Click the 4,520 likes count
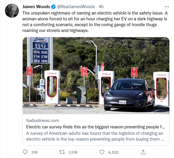The height and width of the screenshot is (158, 174). point(113,152)
